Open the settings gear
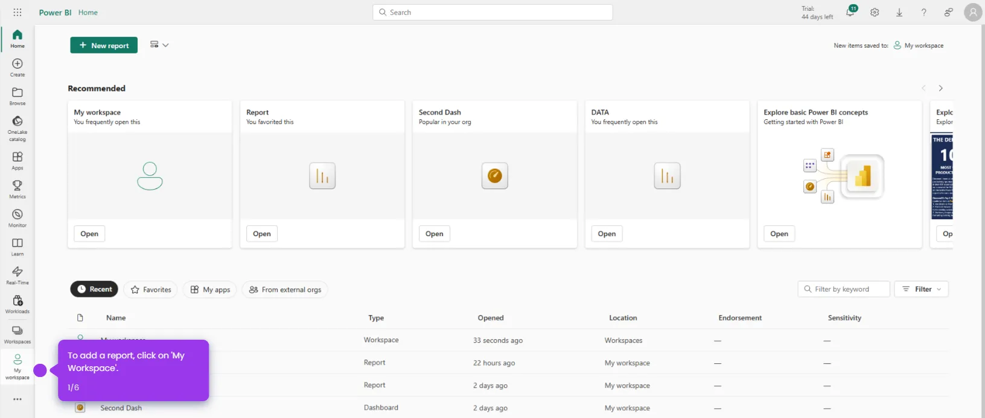This screenshot has width=985, height=418. (x=875, y=12)
